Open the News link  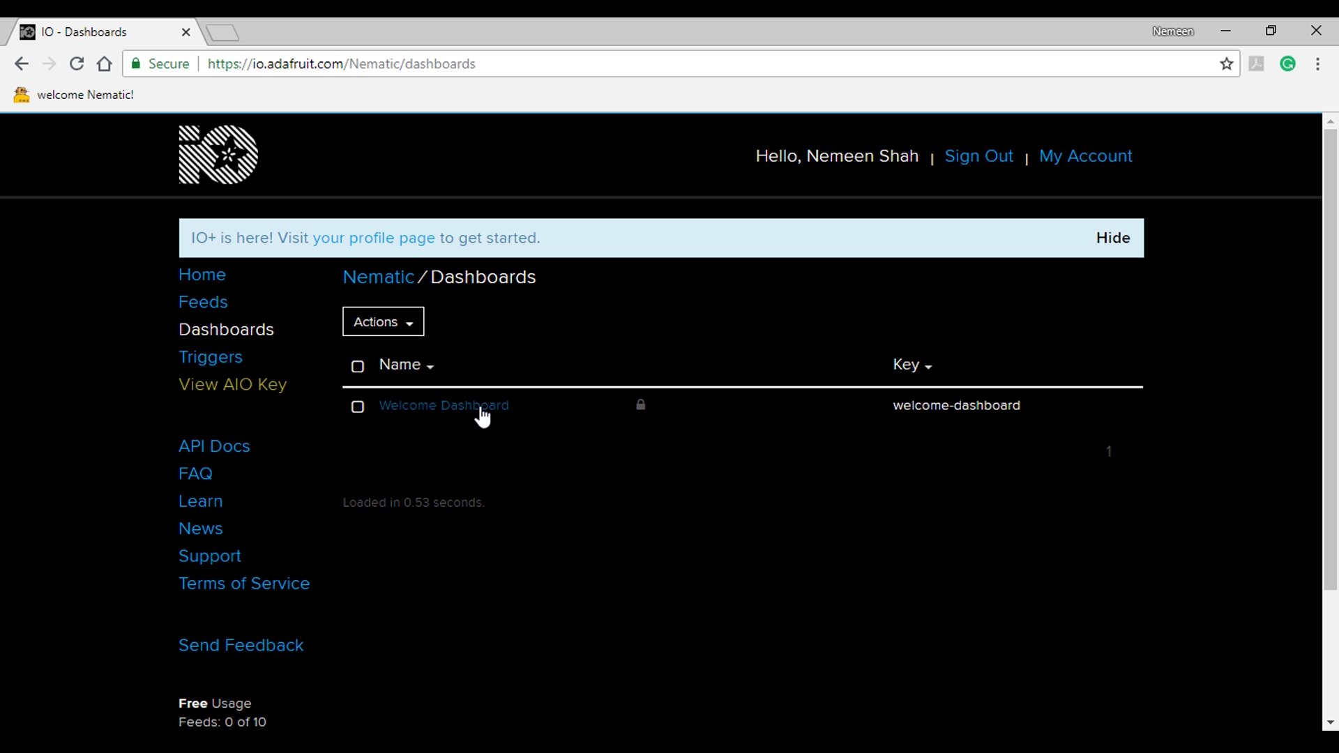pos(200,528)
